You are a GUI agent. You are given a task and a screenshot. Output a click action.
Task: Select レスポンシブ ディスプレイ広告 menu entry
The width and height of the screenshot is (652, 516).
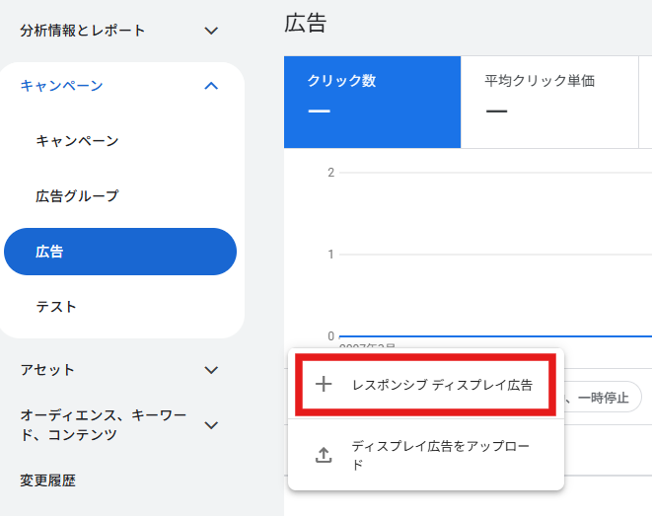[x=442, y=385]
